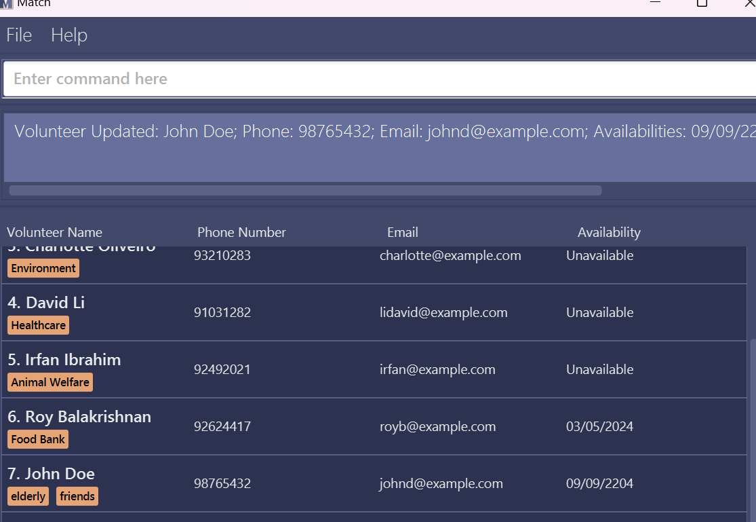Click email irfan@example.com

(x=437, y=369)
